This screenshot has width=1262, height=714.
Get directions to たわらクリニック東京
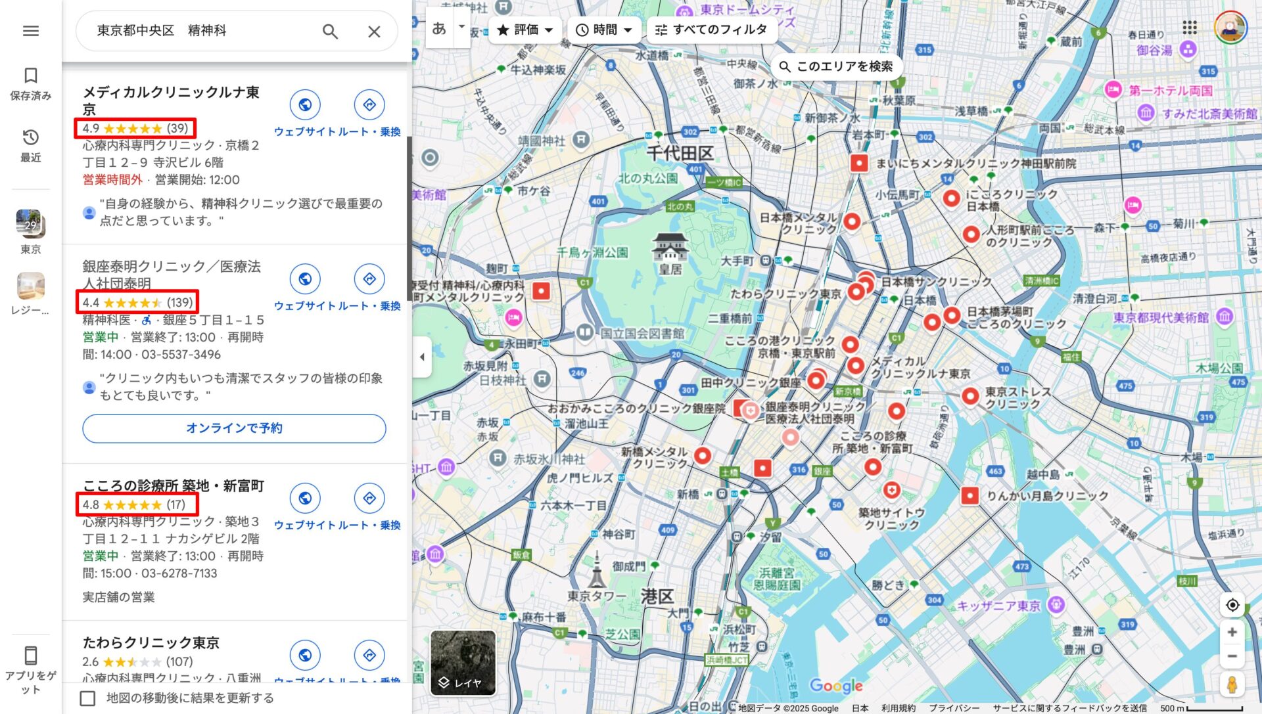click(x=369, y=655)
